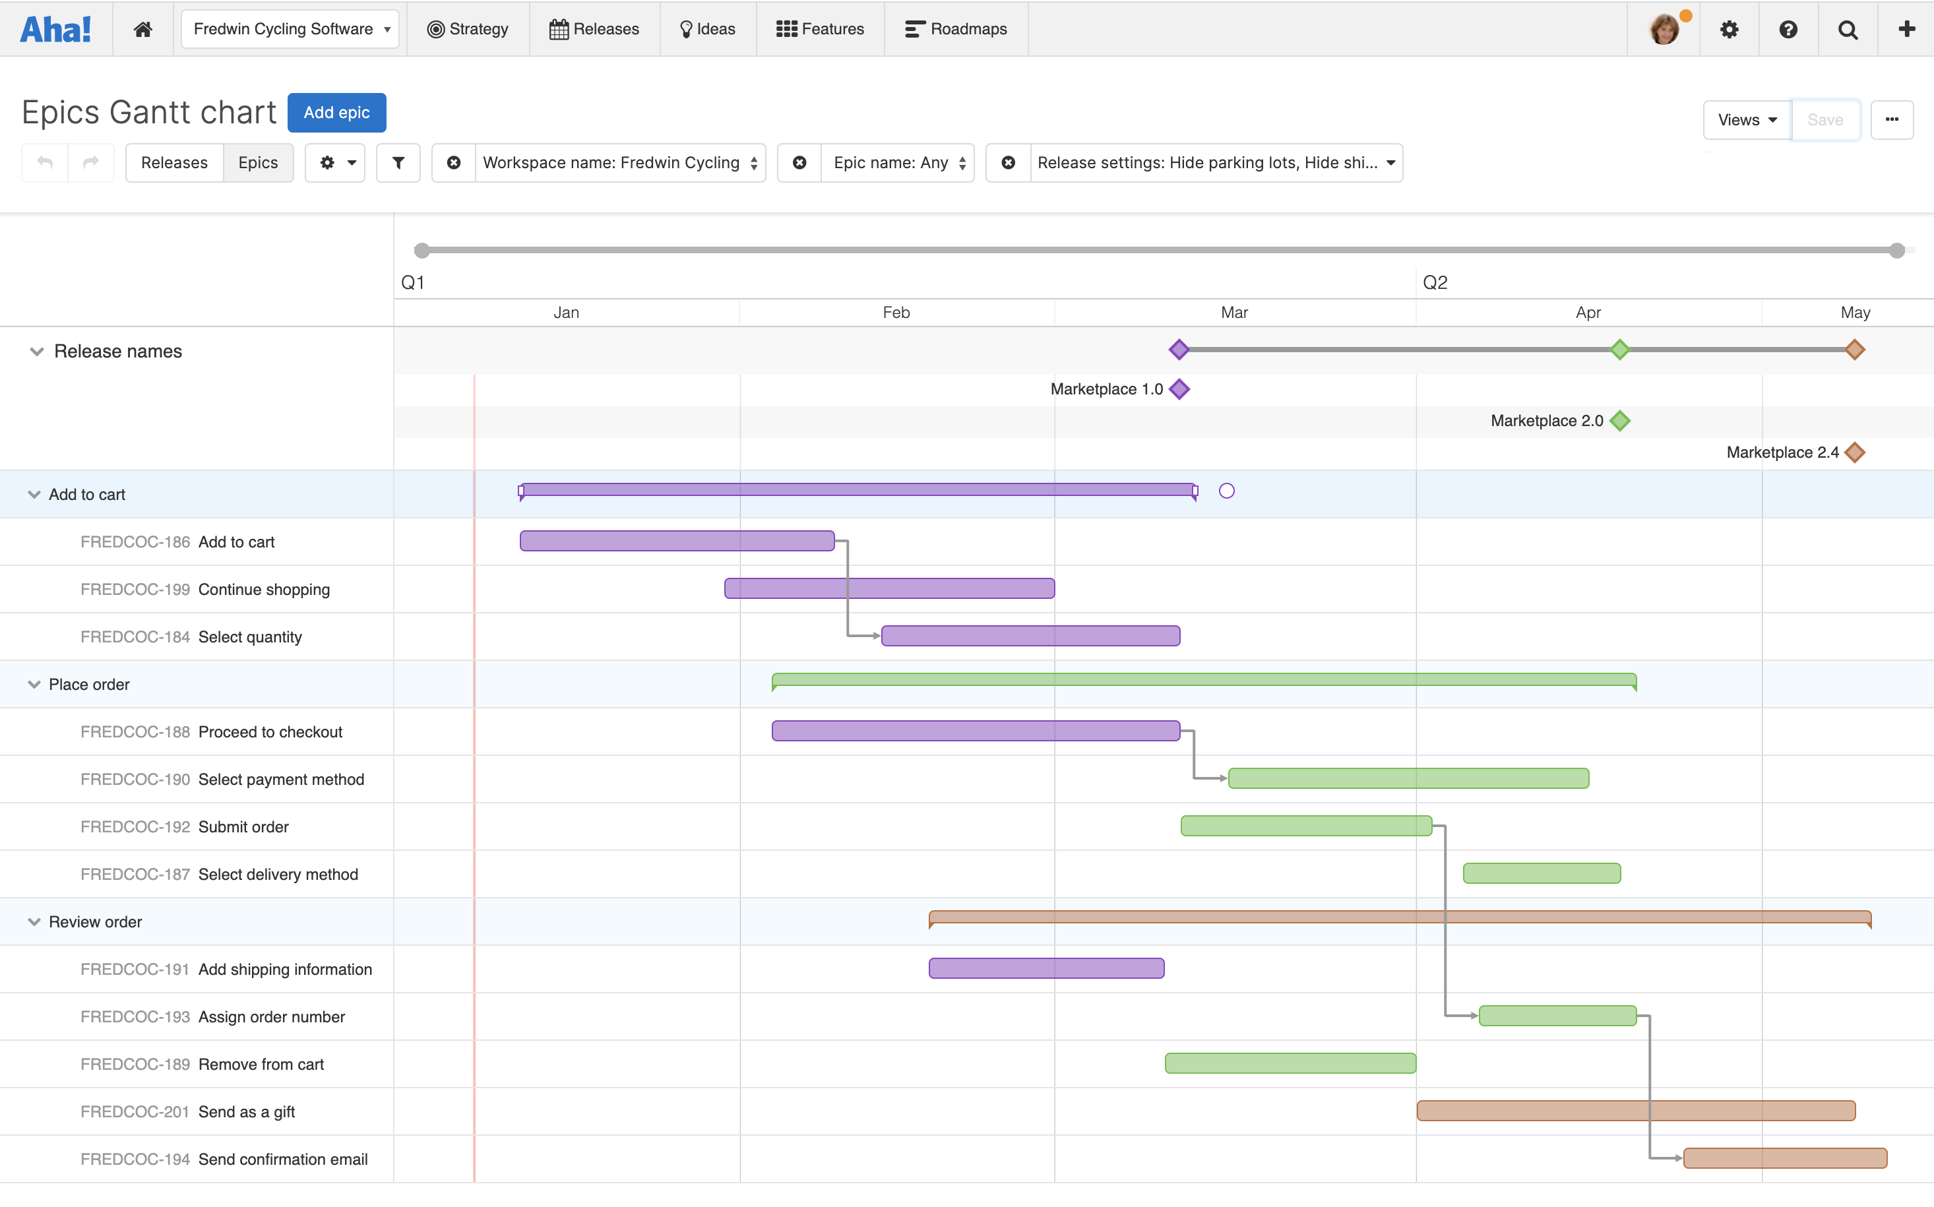Viewport: 1934px width, 1207px height.
Task: Open the search magnifier icon
Action: (x=1849, y=29)
